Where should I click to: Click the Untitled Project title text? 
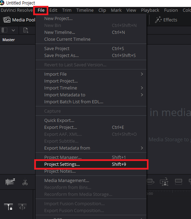pos(21,3)
